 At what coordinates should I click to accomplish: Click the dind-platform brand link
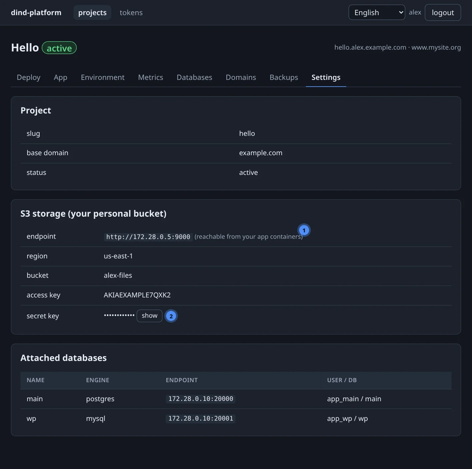tap(36, 12)
